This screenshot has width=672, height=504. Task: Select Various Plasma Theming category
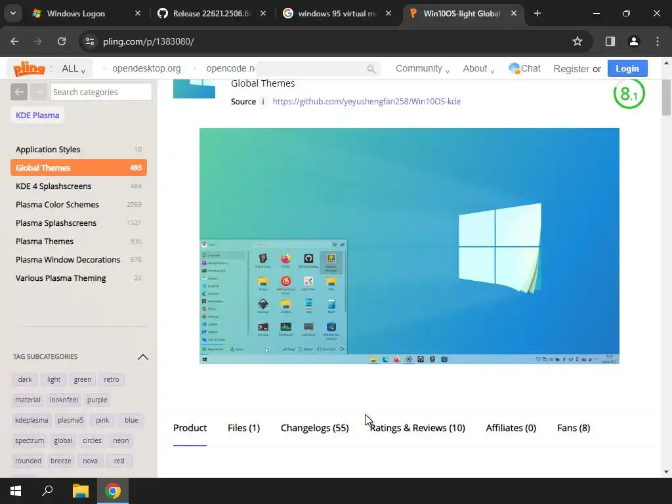click(x=79, y=278)
